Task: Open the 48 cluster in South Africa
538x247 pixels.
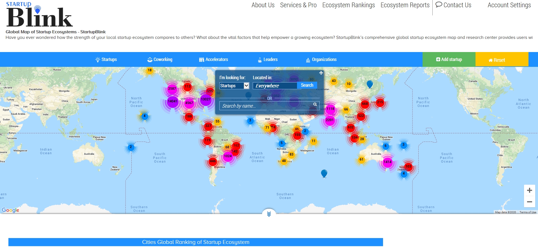Action: [284, 161]
